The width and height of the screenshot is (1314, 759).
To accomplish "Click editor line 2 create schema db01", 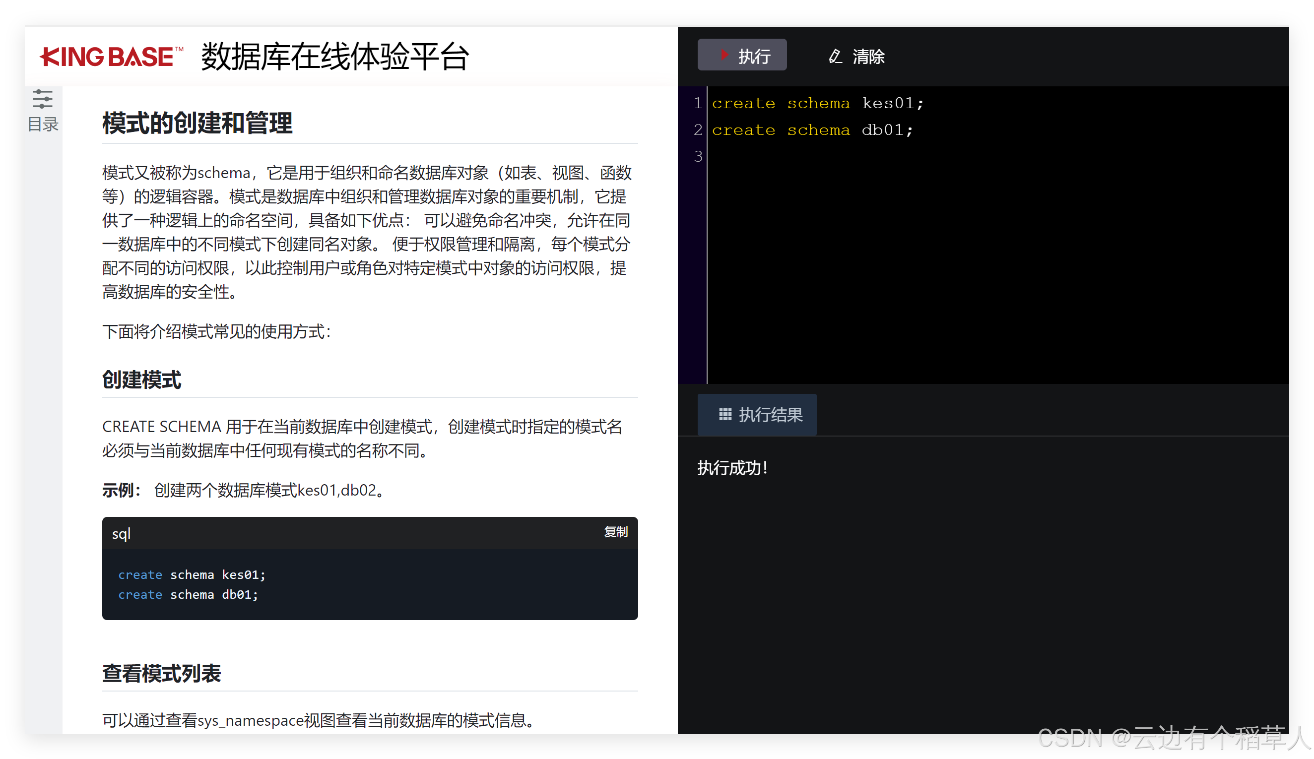I will [x=812, y=130].
